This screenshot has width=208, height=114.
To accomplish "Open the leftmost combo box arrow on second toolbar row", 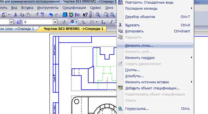I will 11,22.
